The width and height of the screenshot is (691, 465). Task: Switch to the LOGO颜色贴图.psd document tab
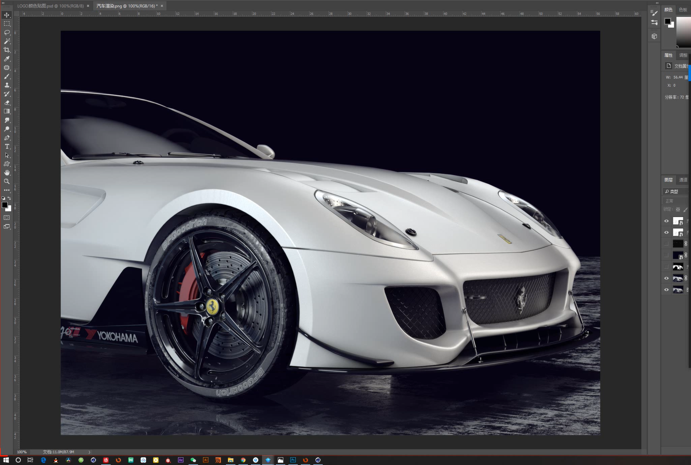50,6
